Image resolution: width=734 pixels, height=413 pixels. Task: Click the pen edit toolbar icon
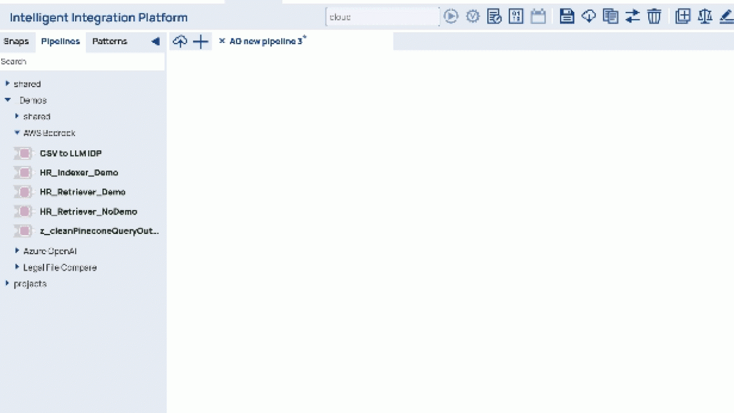pyautogui.click(x=727, y=16)
